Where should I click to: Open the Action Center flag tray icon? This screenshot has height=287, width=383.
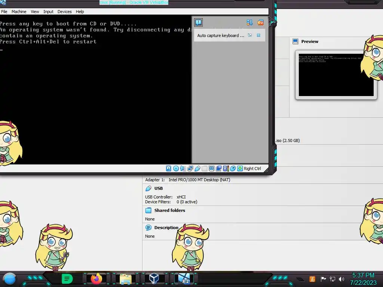tap(323, 279)
